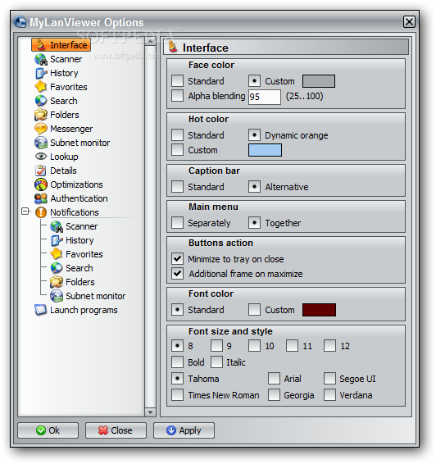Click the Subnet monitor icon under Notifications
Viewport: 436px width, 464px height.
57,296
